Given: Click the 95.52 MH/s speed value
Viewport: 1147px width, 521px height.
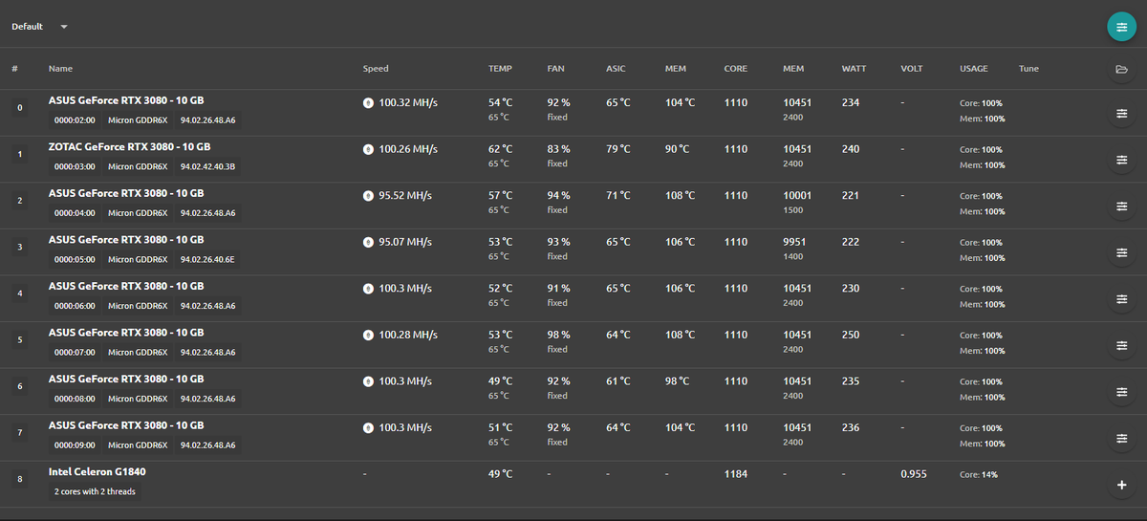Looking at the screenshot, I should [405, 195].
